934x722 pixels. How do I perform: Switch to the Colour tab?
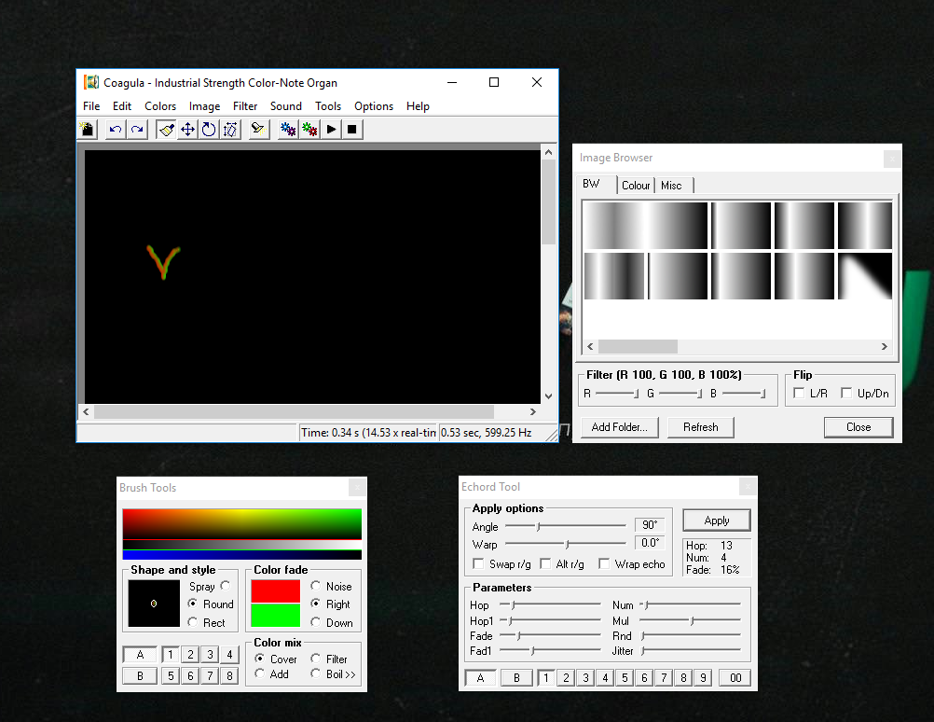point(636,186)
